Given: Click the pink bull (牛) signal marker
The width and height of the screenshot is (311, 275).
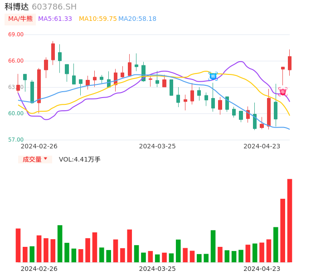Looking at the screenshot, I should point(282,92).
